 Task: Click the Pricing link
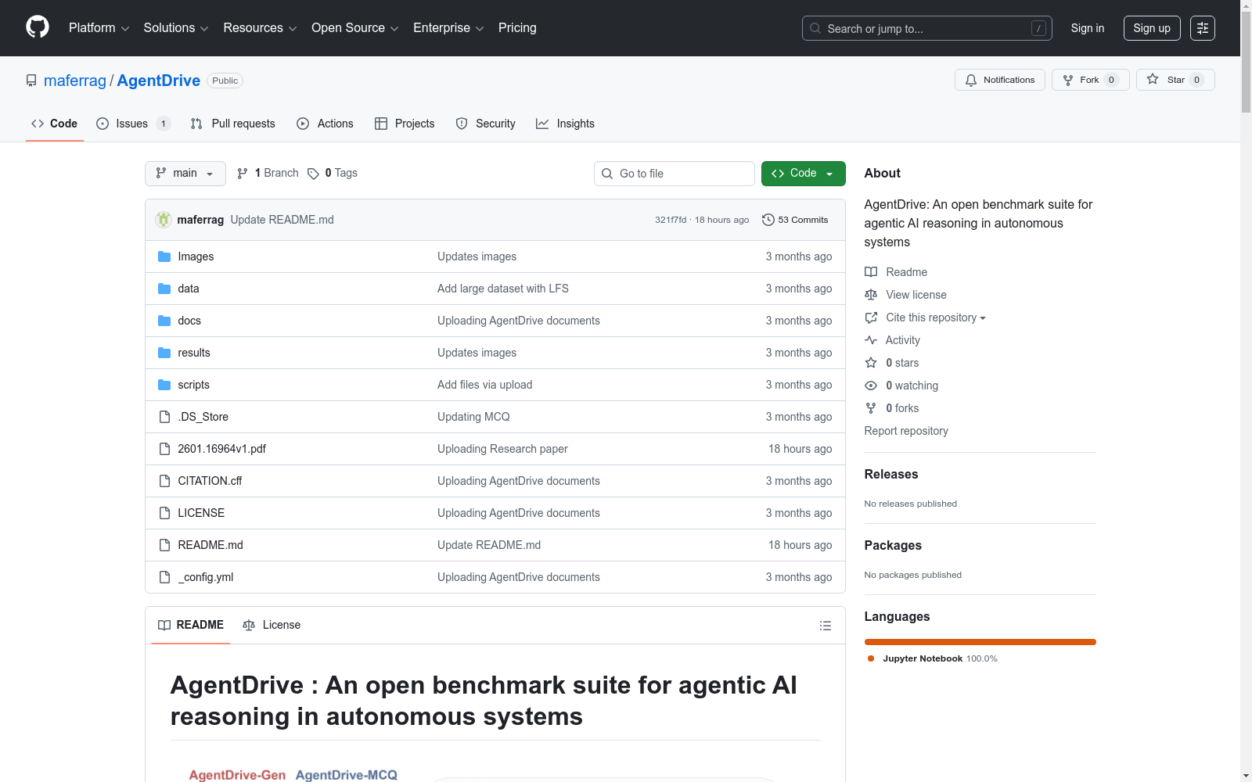click(517, 28)
